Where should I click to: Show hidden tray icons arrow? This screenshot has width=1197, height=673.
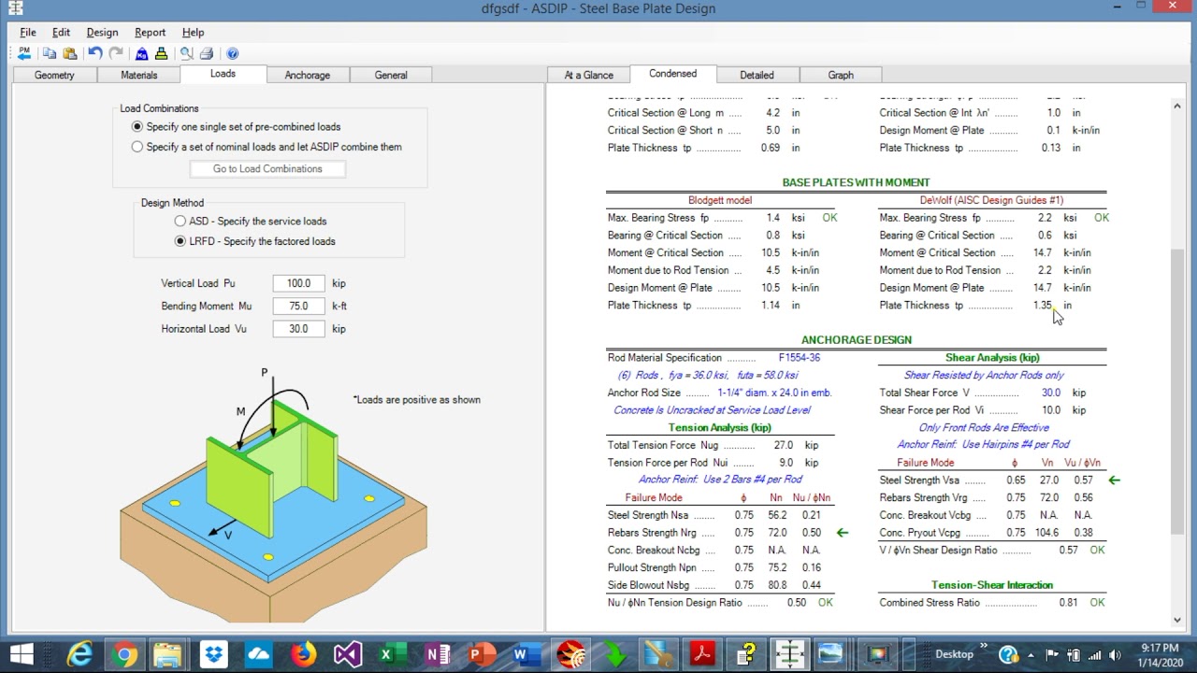[1032, 655]
